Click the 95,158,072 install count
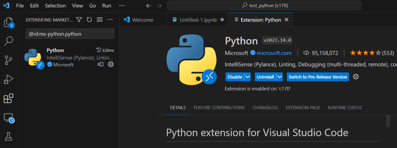 click(325, 53)
